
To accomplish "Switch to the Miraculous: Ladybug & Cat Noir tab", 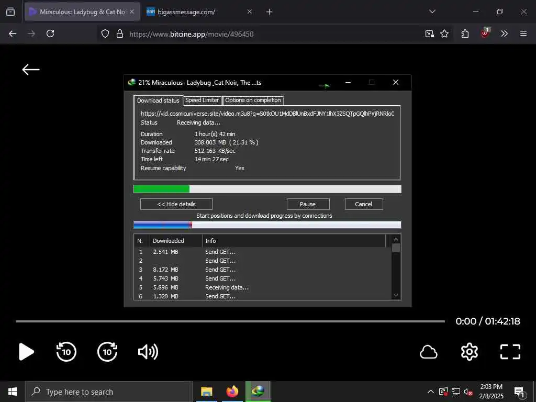I will click(x=82, y=12).
